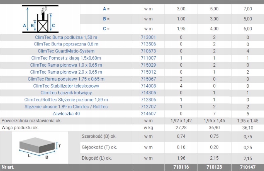This screenshot has height=171, width=264.
Task: Click article number 713506
Action: pos(148,44)
